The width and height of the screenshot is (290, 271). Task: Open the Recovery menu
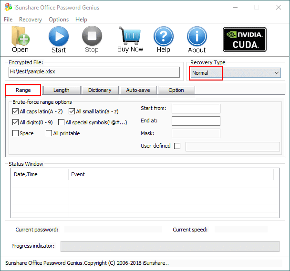(31, 20)
